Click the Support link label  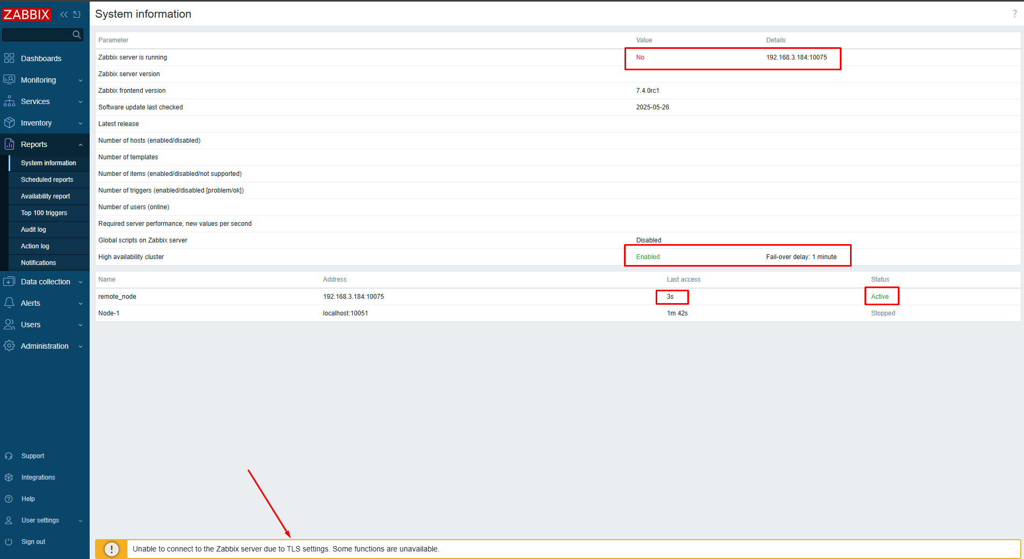click(33, 456)
